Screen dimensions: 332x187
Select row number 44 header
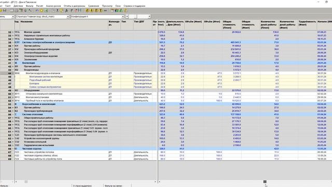coord(7,73)
